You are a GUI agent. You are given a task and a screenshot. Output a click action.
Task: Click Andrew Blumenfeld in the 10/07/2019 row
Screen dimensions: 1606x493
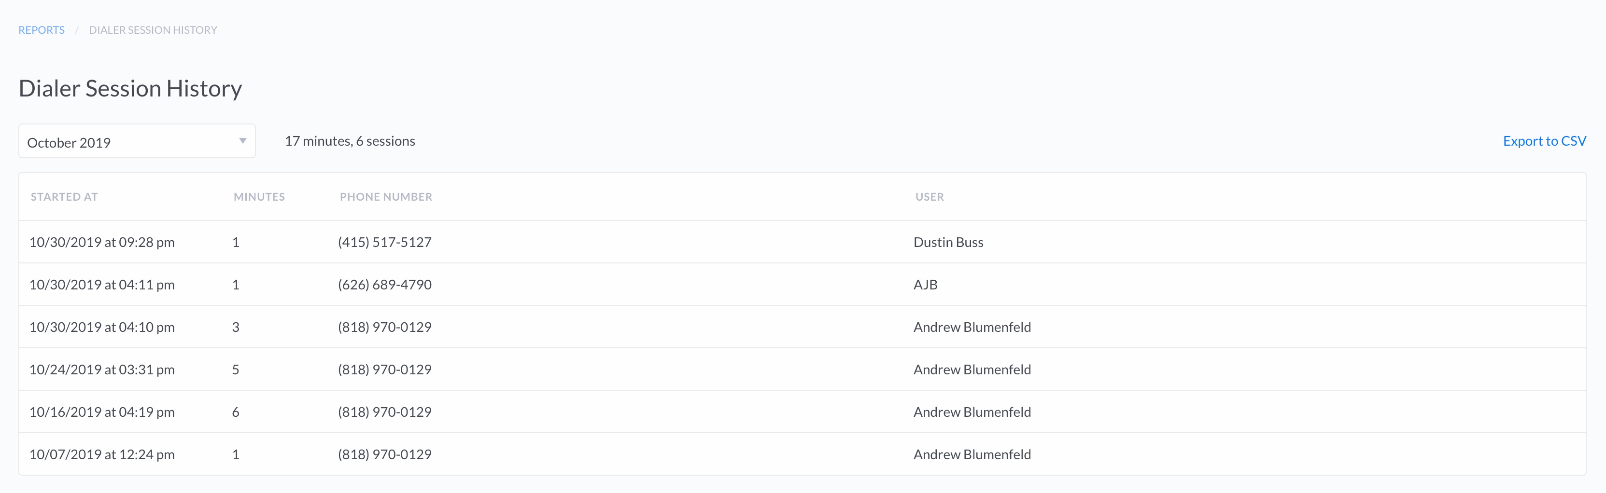click(972, 454)
